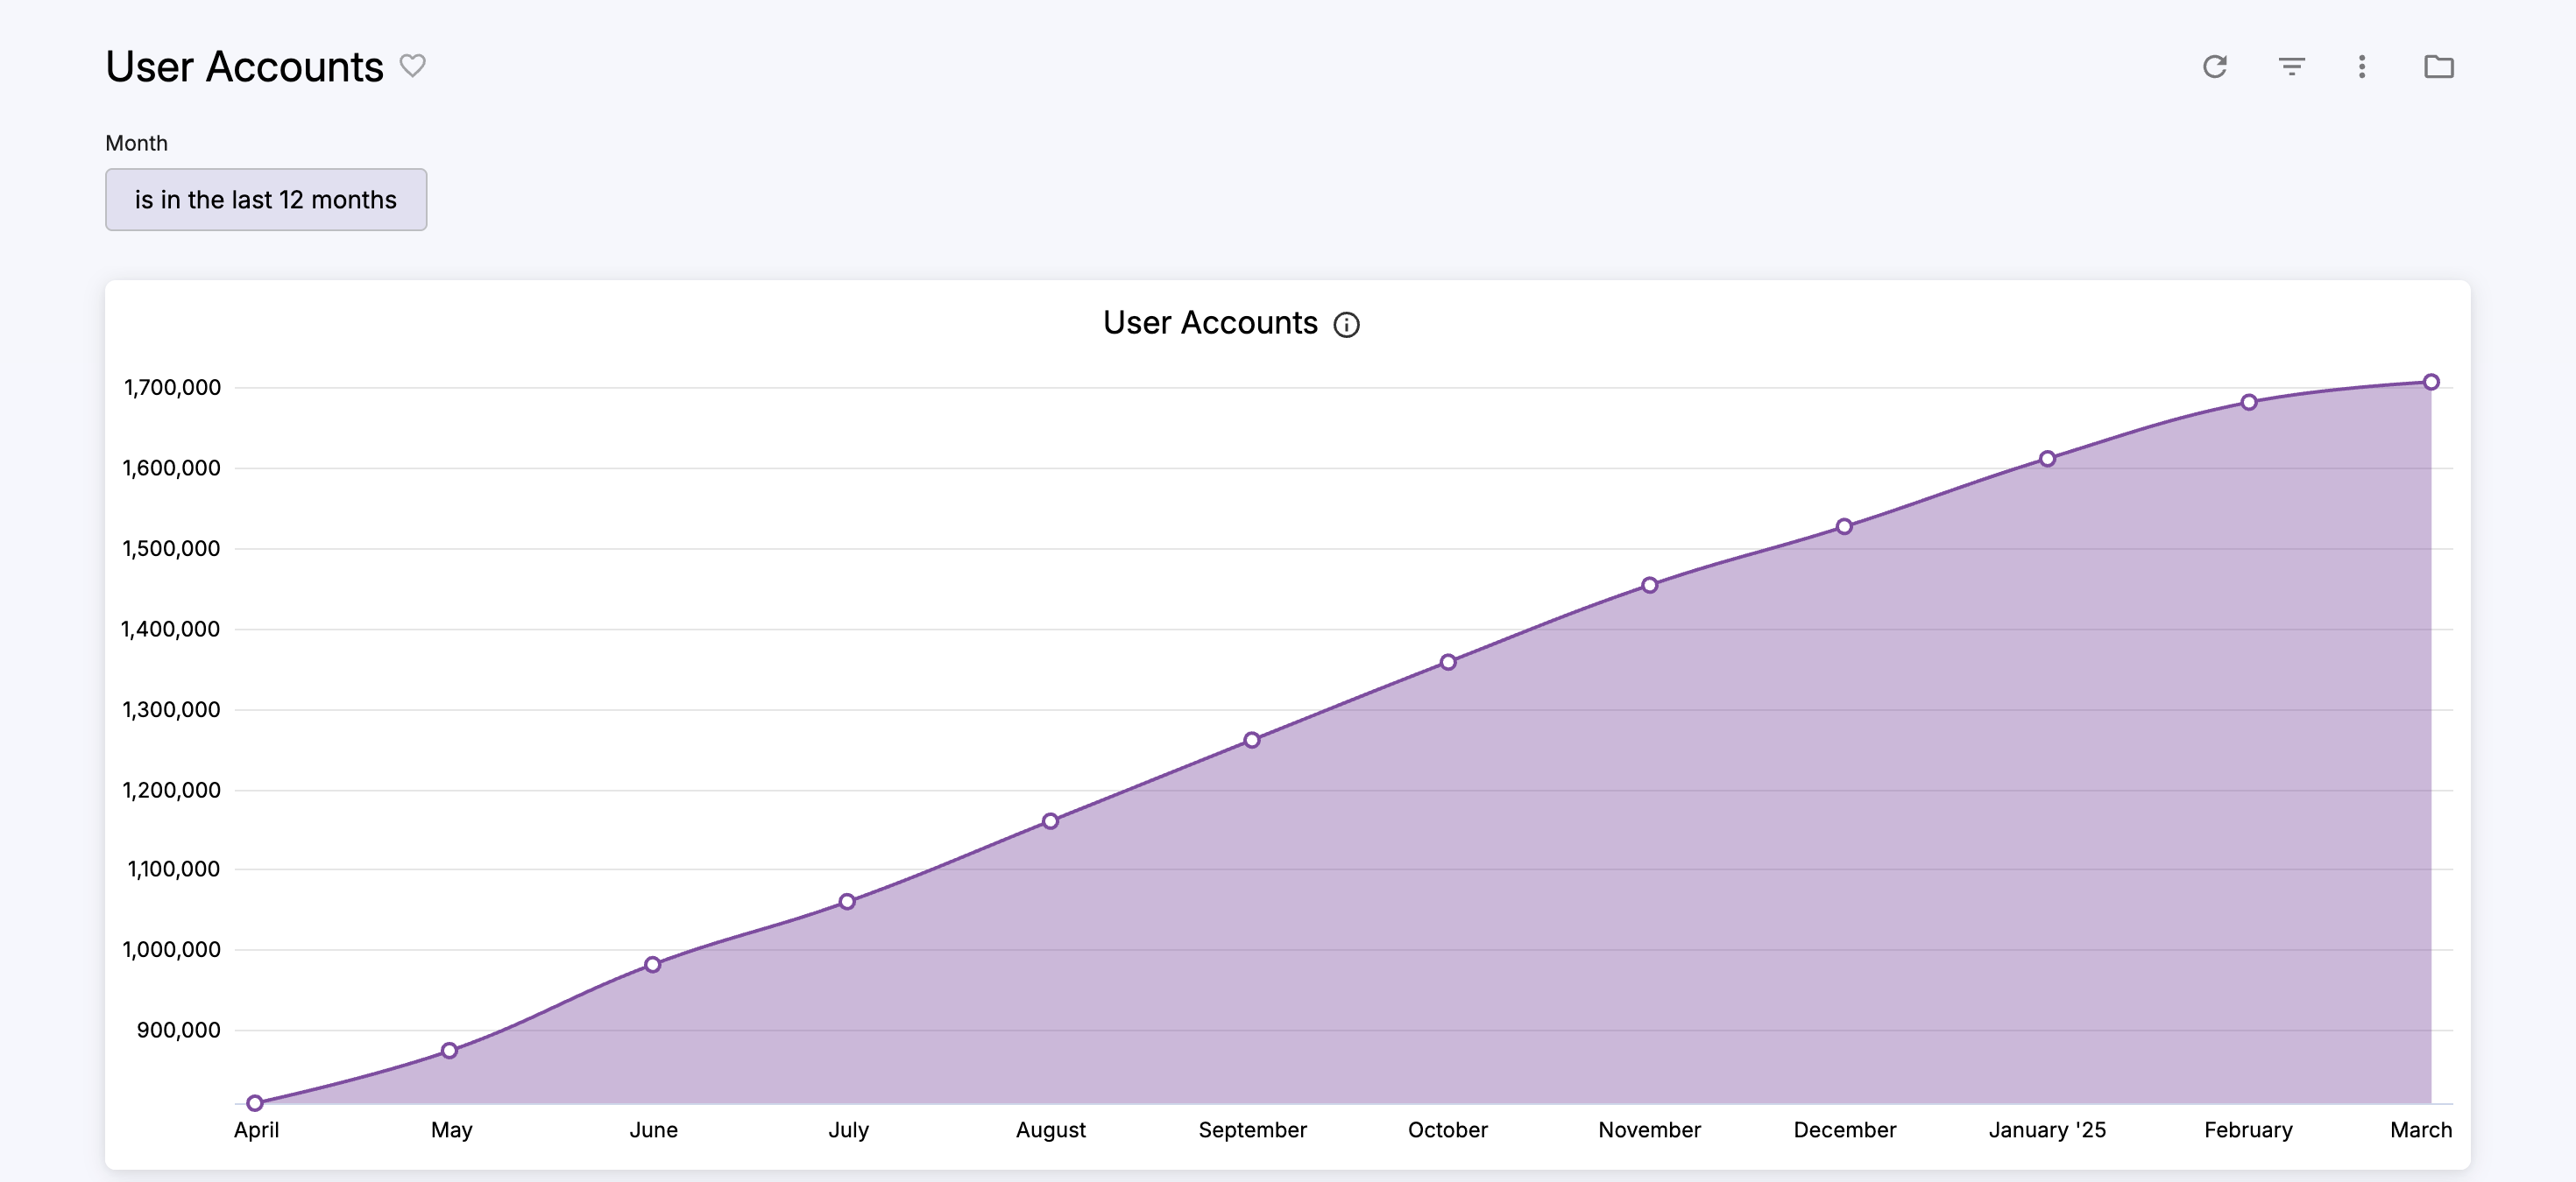Open the folder icon
The height and width of the screenshot is (1182, 2576).
pyautogui.click(x=2439, y=67)
